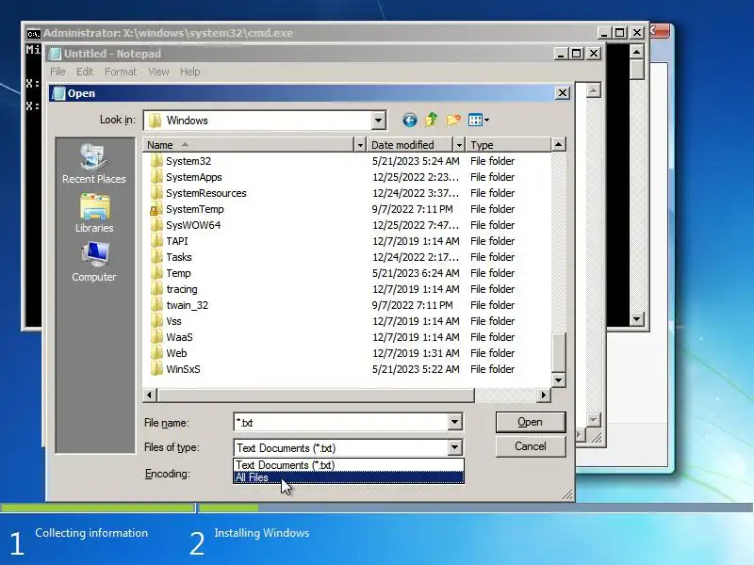The width and height of the screenshot is (754, 565).
Task: Open Notepad's Edit menu
Action: 85,72
